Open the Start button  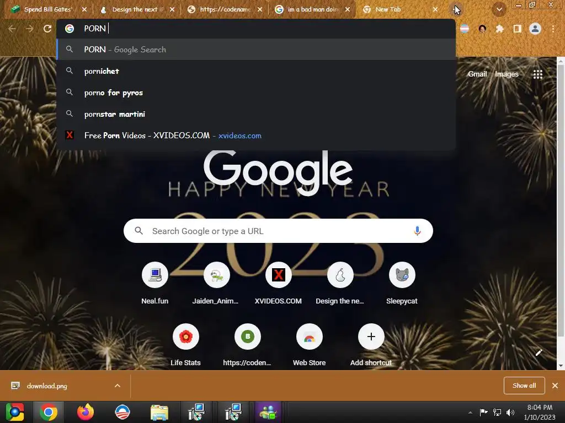pos(14,412)
